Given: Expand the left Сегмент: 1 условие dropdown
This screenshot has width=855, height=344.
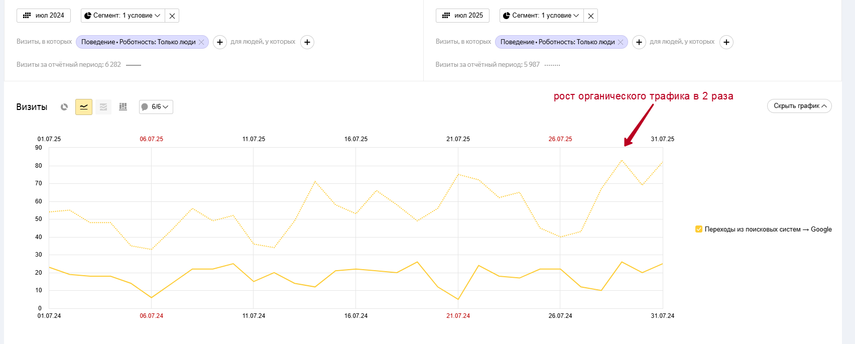Looking at the screenshot, I should click(123, 16).
